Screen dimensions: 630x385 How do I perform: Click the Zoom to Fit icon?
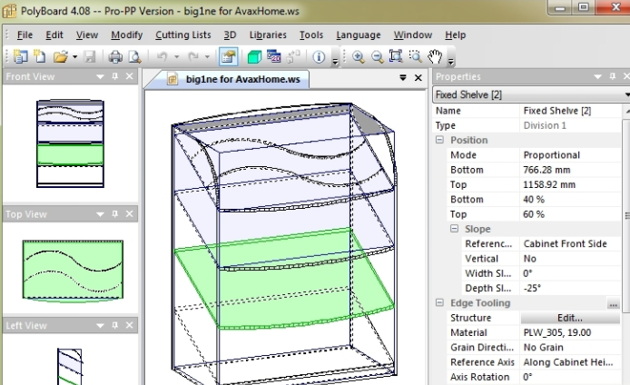[x=396, y=56]
